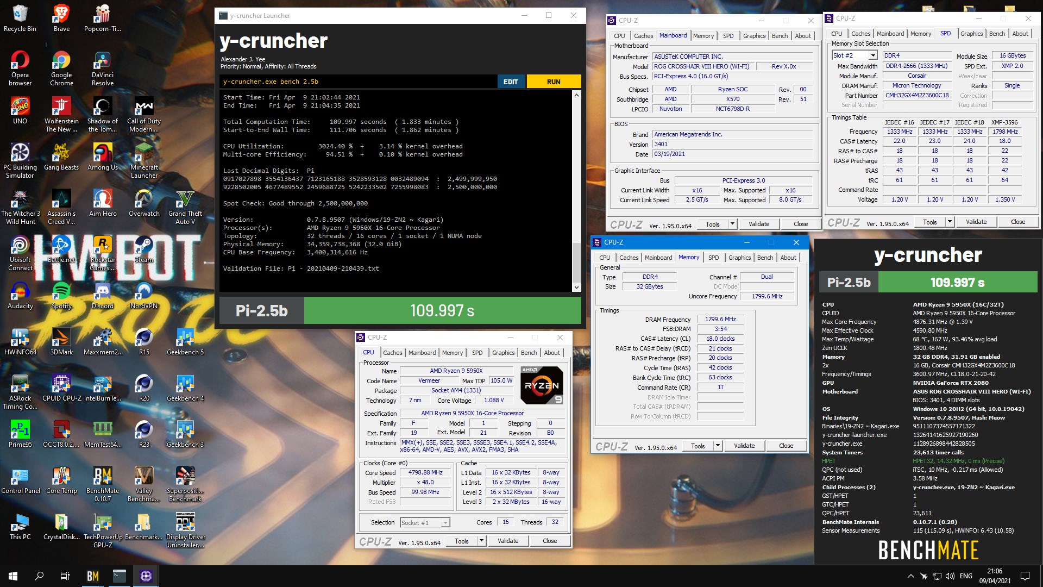Screen dimensions: 1043x587
Task: Select Graphics tab in SPD CPU-Z window
Action: [x=971, y=34]
